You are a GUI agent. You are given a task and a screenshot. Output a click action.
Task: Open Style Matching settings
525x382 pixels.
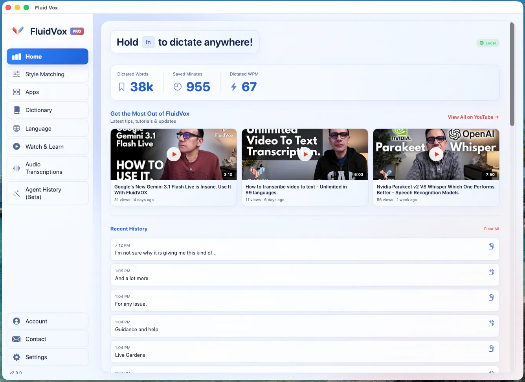coord(48,74)
